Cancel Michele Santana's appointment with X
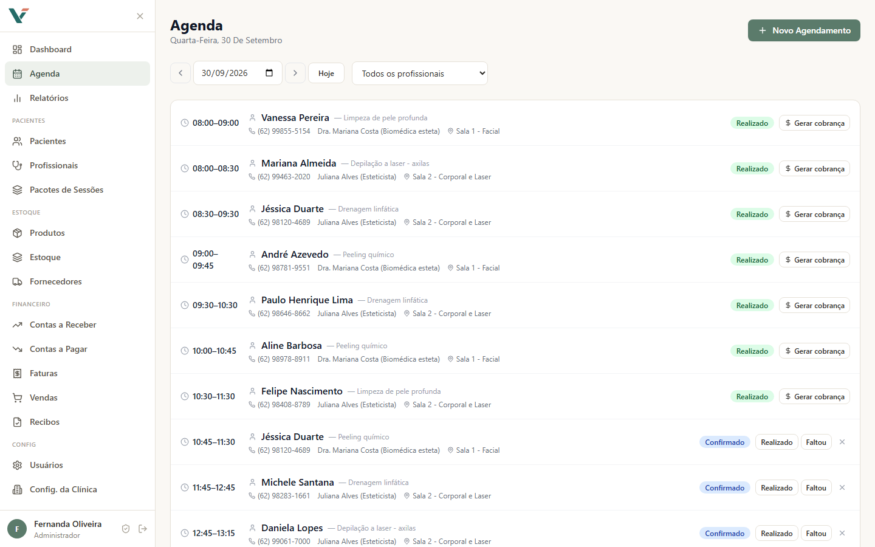 pos(842,487)
